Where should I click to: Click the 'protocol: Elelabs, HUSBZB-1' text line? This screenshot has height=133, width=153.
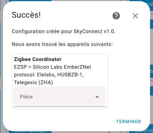point(49,75)
